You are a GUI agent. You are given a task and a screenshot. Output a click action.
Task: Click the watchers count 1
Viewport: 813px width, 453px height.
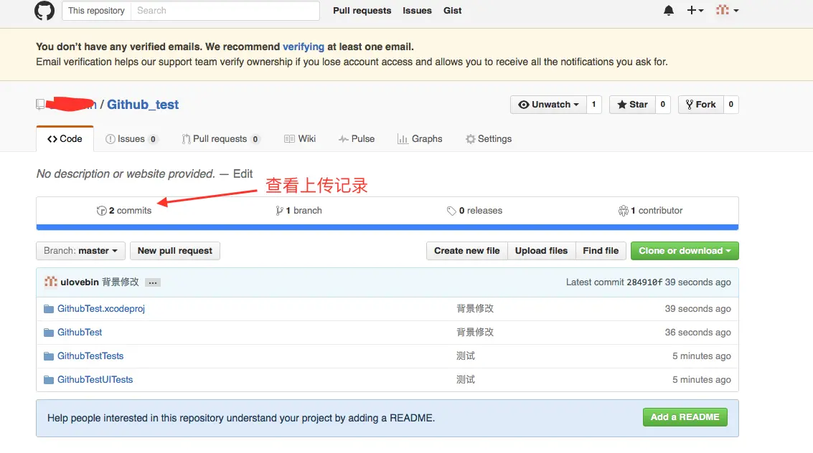point(593,105)
